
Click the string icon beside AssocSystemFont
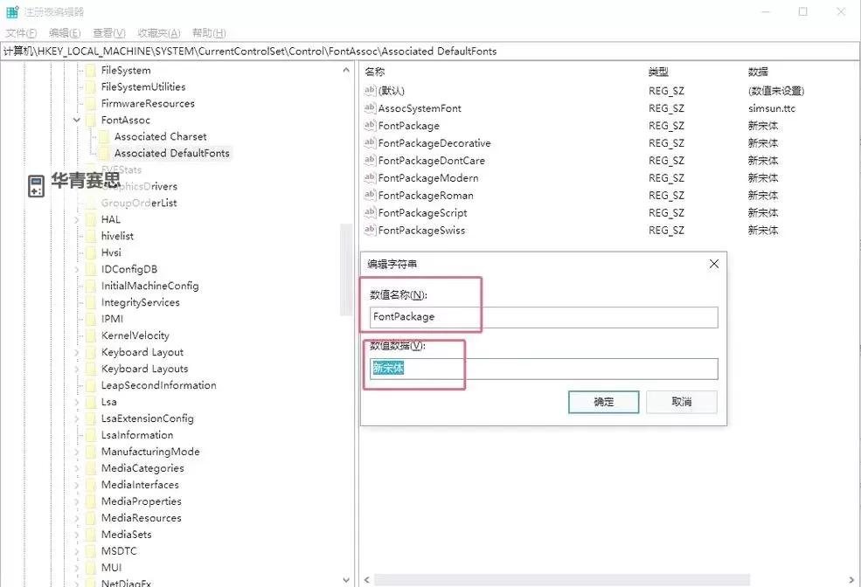pyautogui.click(x=369, y=108)
